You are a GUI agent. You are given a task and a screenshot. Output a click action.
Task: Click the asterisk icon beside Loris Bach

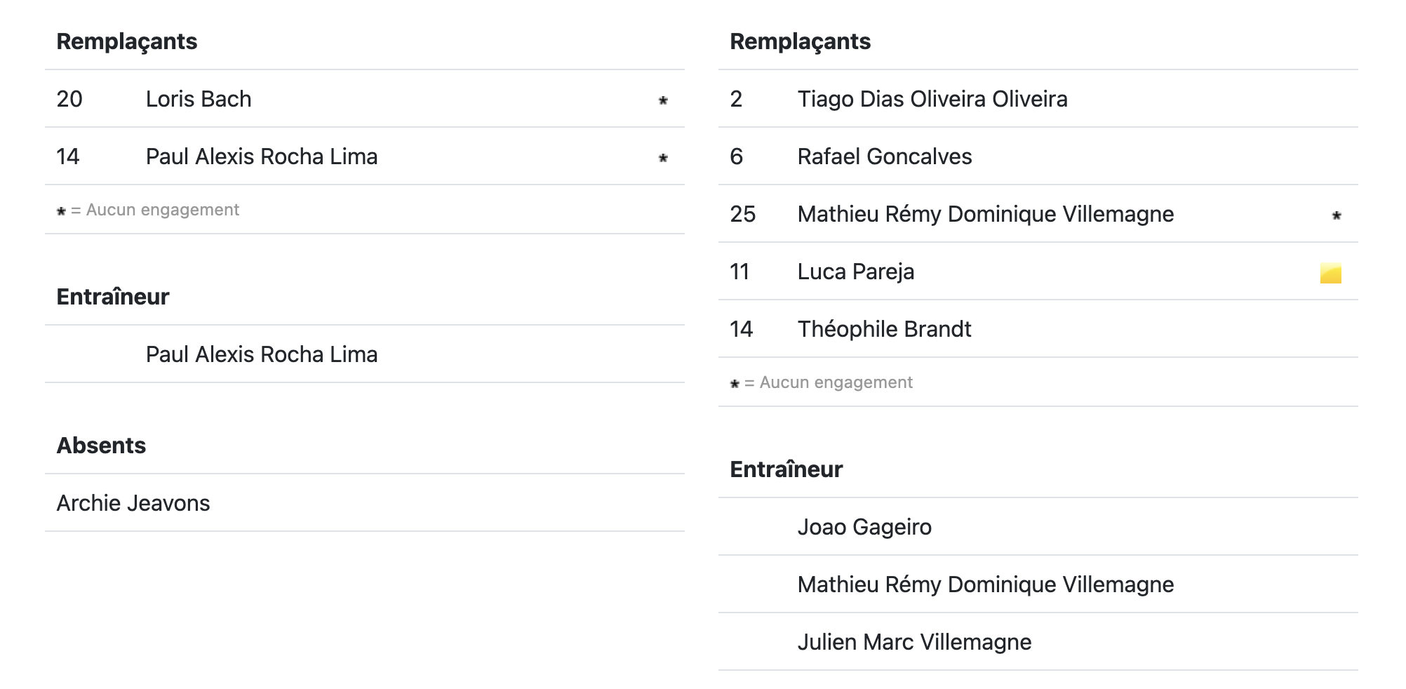pyautogui.click(x=663, y=100)
